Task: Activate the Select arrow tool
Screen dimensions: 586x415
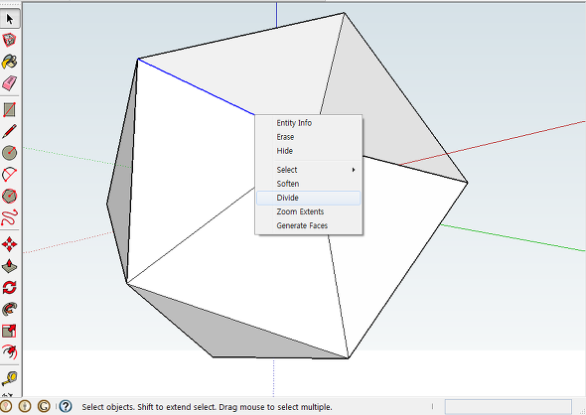Action: pos(10,19)
